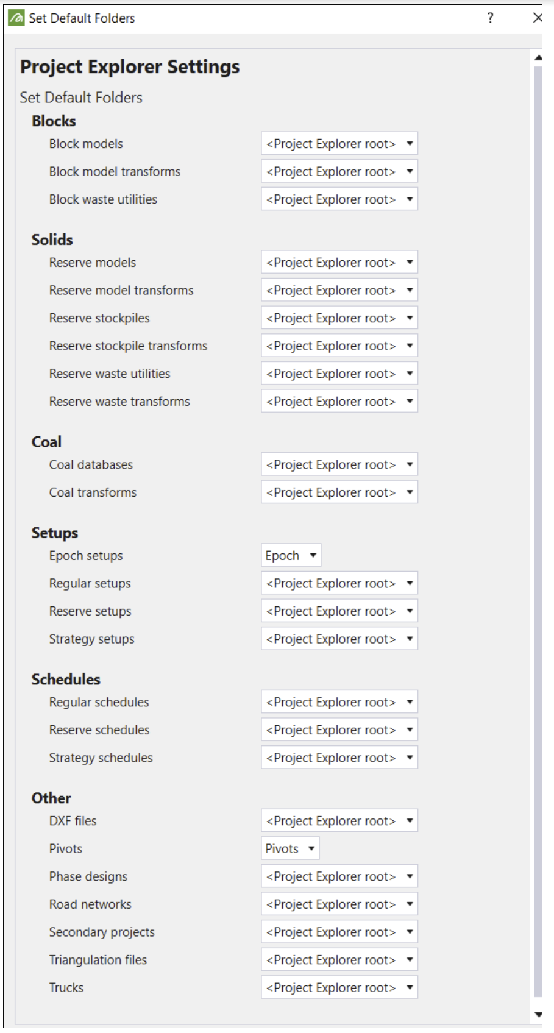Expand the Pivots folder dropdown
The image size is (554, 1033).
[x=290, y=849]
